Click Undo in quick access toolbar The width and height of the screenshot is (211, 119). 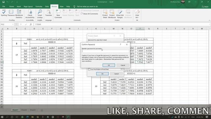tap(8, 2)
